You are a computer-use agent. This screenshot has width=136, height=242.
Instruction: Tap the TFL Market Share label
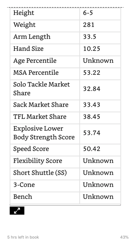40,117
